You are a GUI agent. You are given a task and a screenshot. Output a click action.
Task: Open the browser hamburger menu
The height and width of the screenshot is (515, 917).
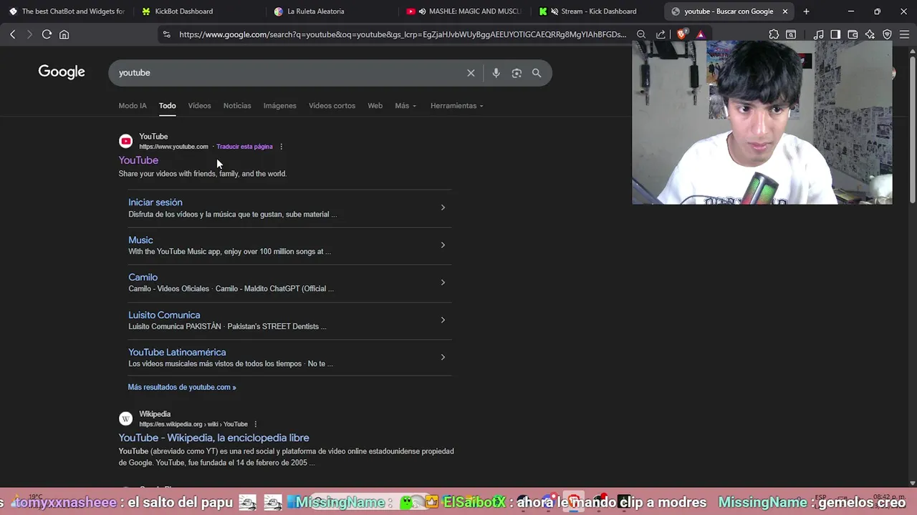pos(905,34)
